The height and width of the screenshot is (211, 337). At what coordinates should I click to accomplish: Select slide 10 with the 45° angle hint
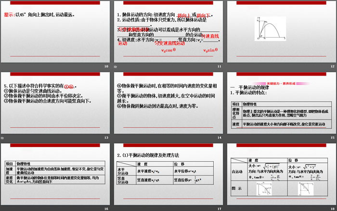(55, 32)
